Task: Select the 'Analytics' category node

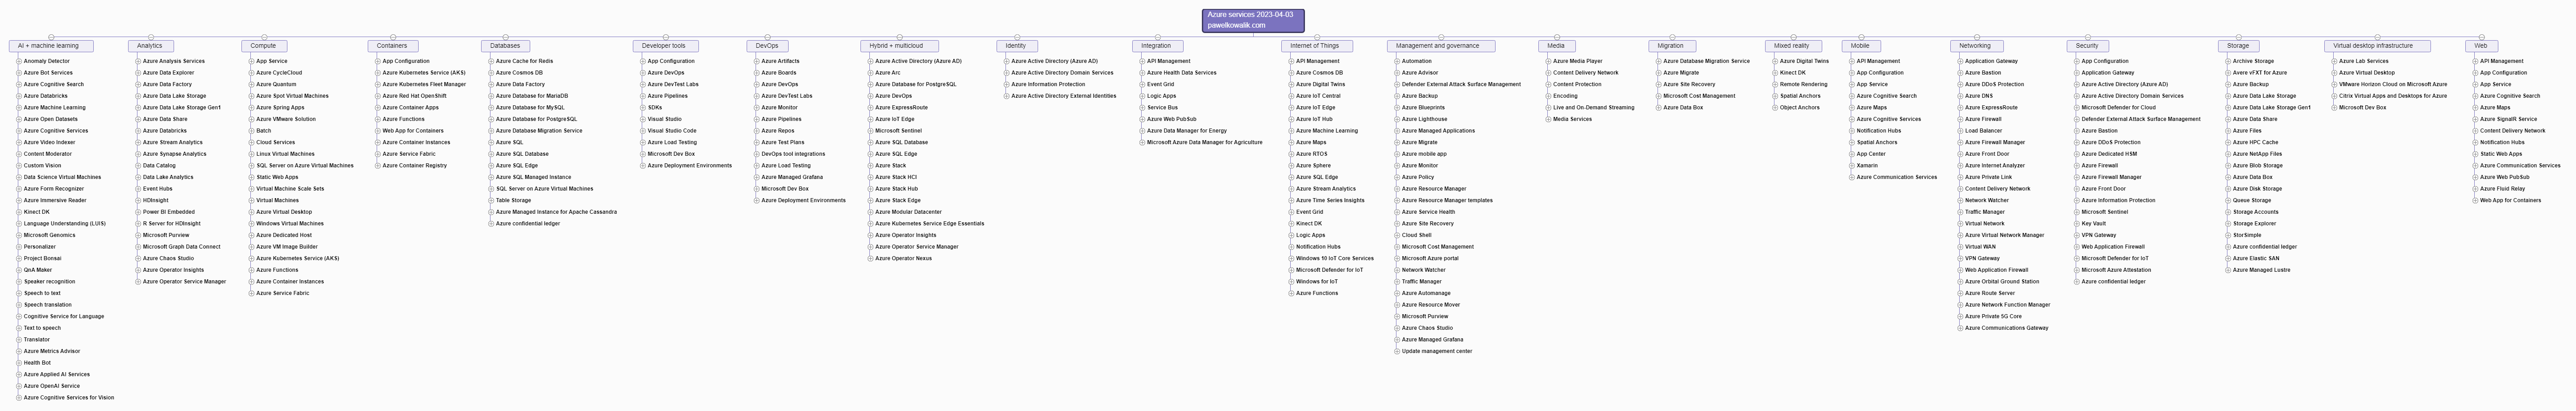Action: (150, 46)
